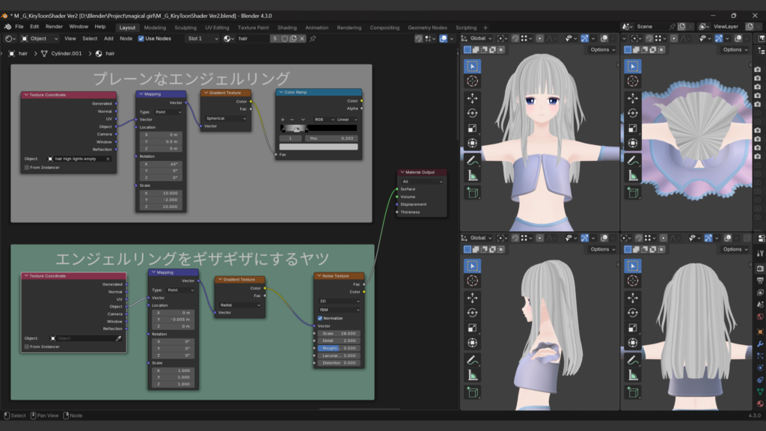766x431 pixels.
Task: Click the Roughness slider on Noise Texture
Action: point(339,348)
